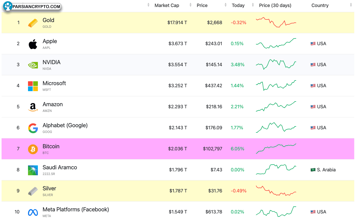The width and height of the screenshot is (355, 222).
Task: Open the Microsoft company link
Action: pyautogui.click(x=54, y=83)
